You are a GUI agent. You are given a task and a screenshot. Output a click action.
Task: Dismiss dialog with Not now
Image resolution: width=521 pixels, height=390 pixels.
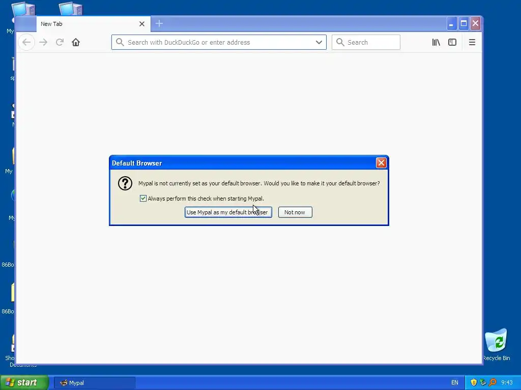295,212
